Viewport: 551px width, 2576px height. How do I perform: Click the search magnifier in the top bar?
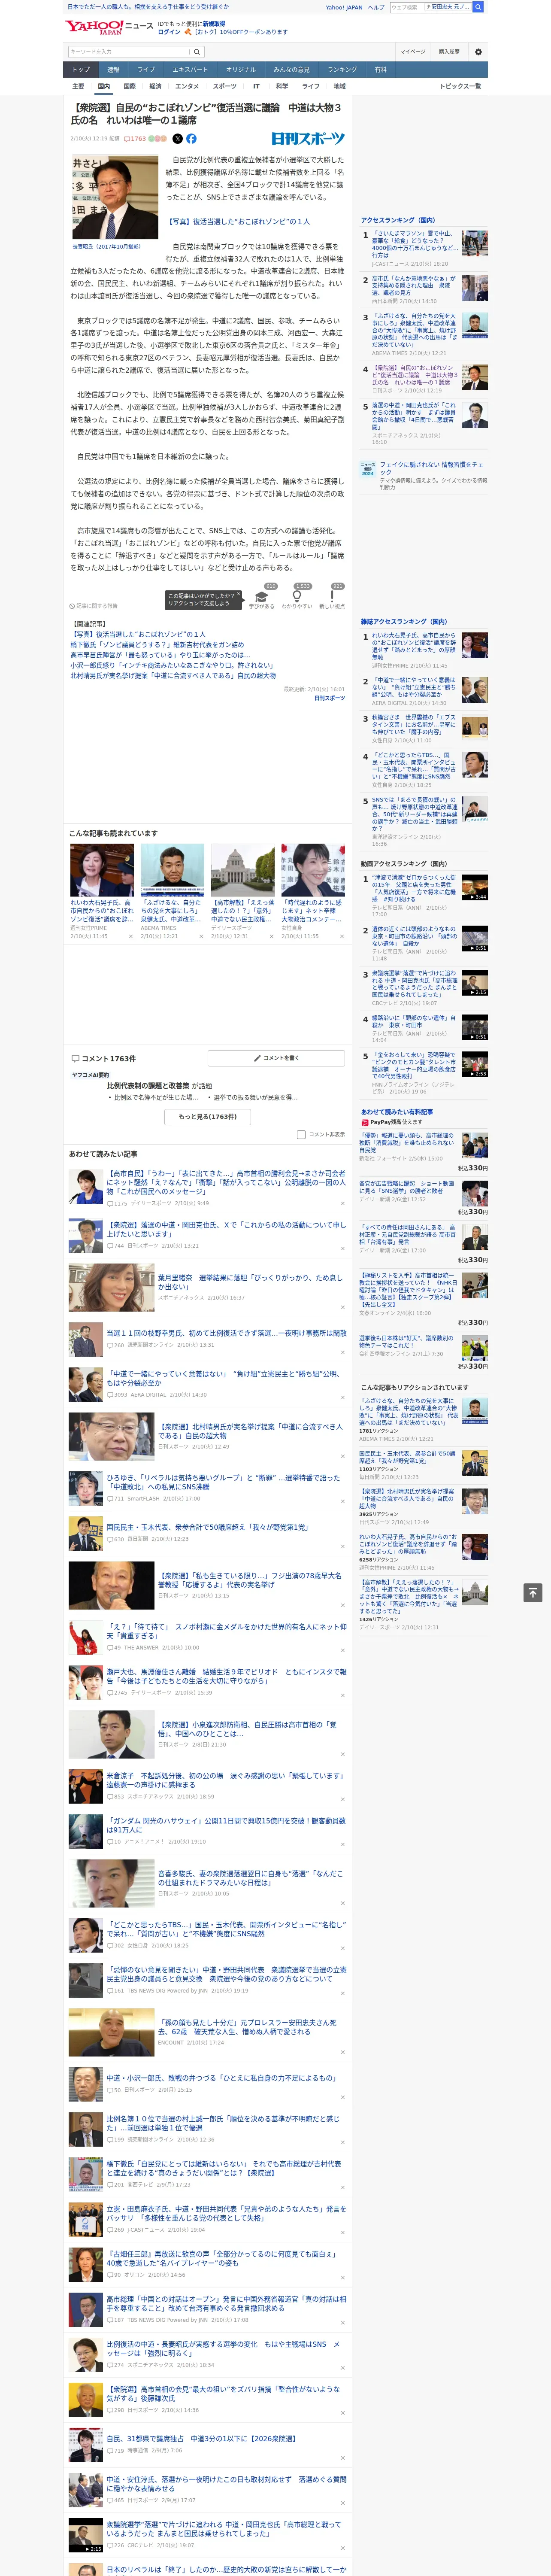tap(478, 7)
